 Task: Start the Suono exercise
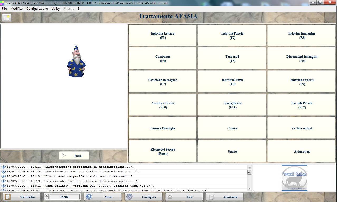point(232,151)
